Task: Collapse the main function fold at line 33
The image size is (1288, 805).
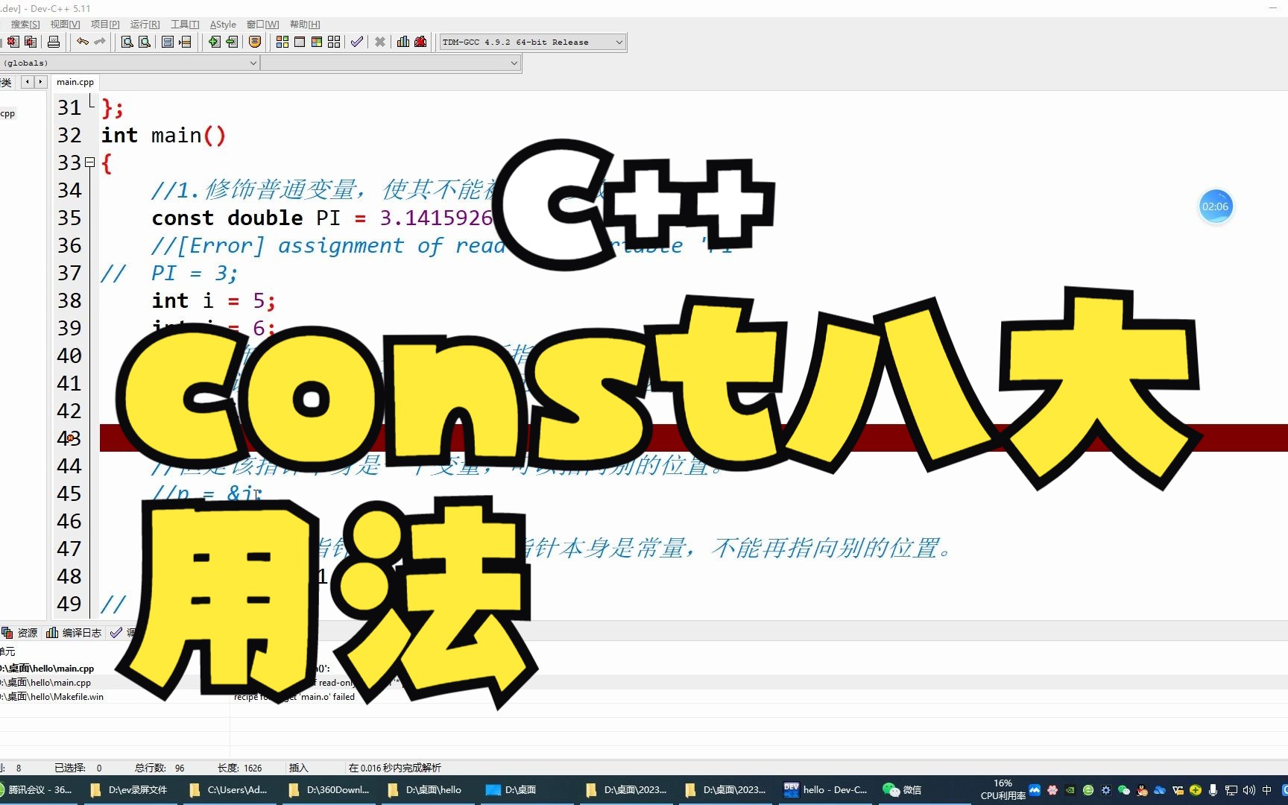Action: 89,162
